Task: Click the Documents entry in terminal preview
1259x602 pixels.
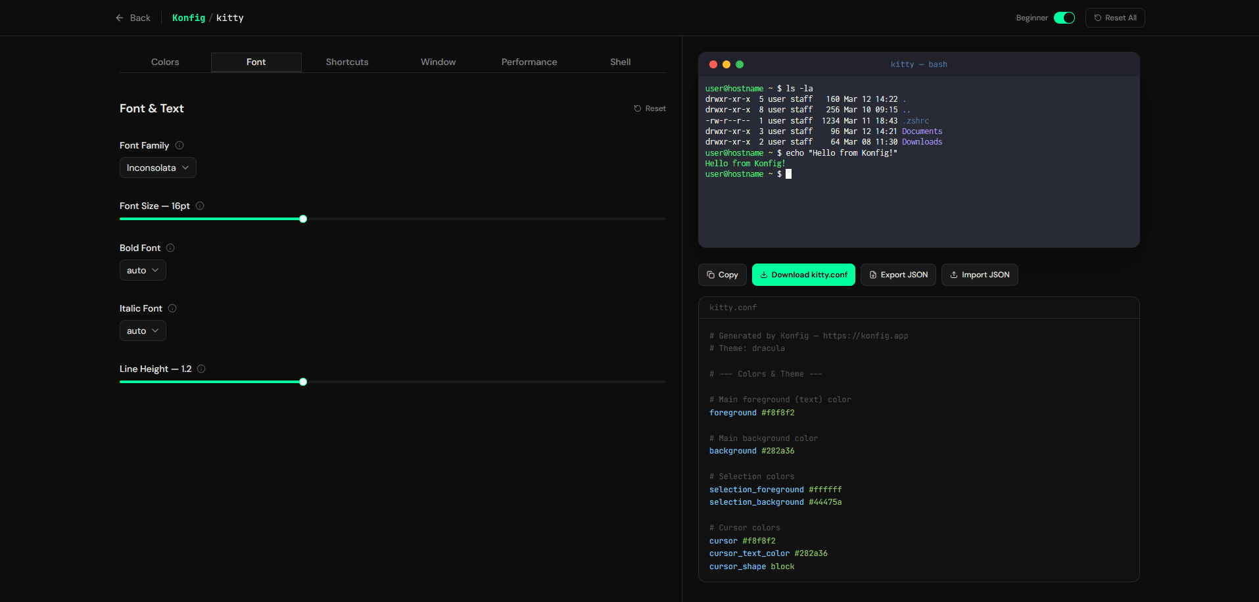Action: tap(922, 131)
